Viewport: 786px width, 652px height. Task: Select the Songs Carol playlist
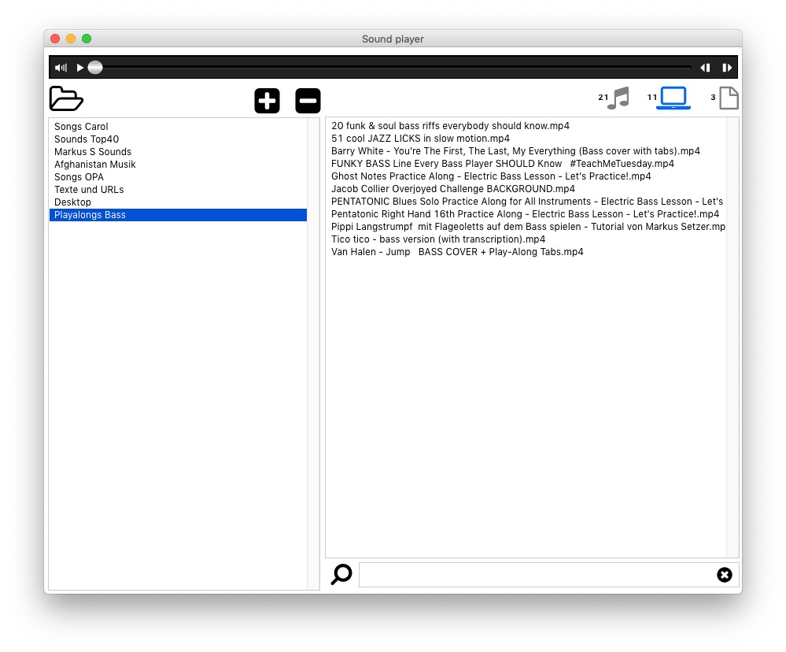coord(178,127)
